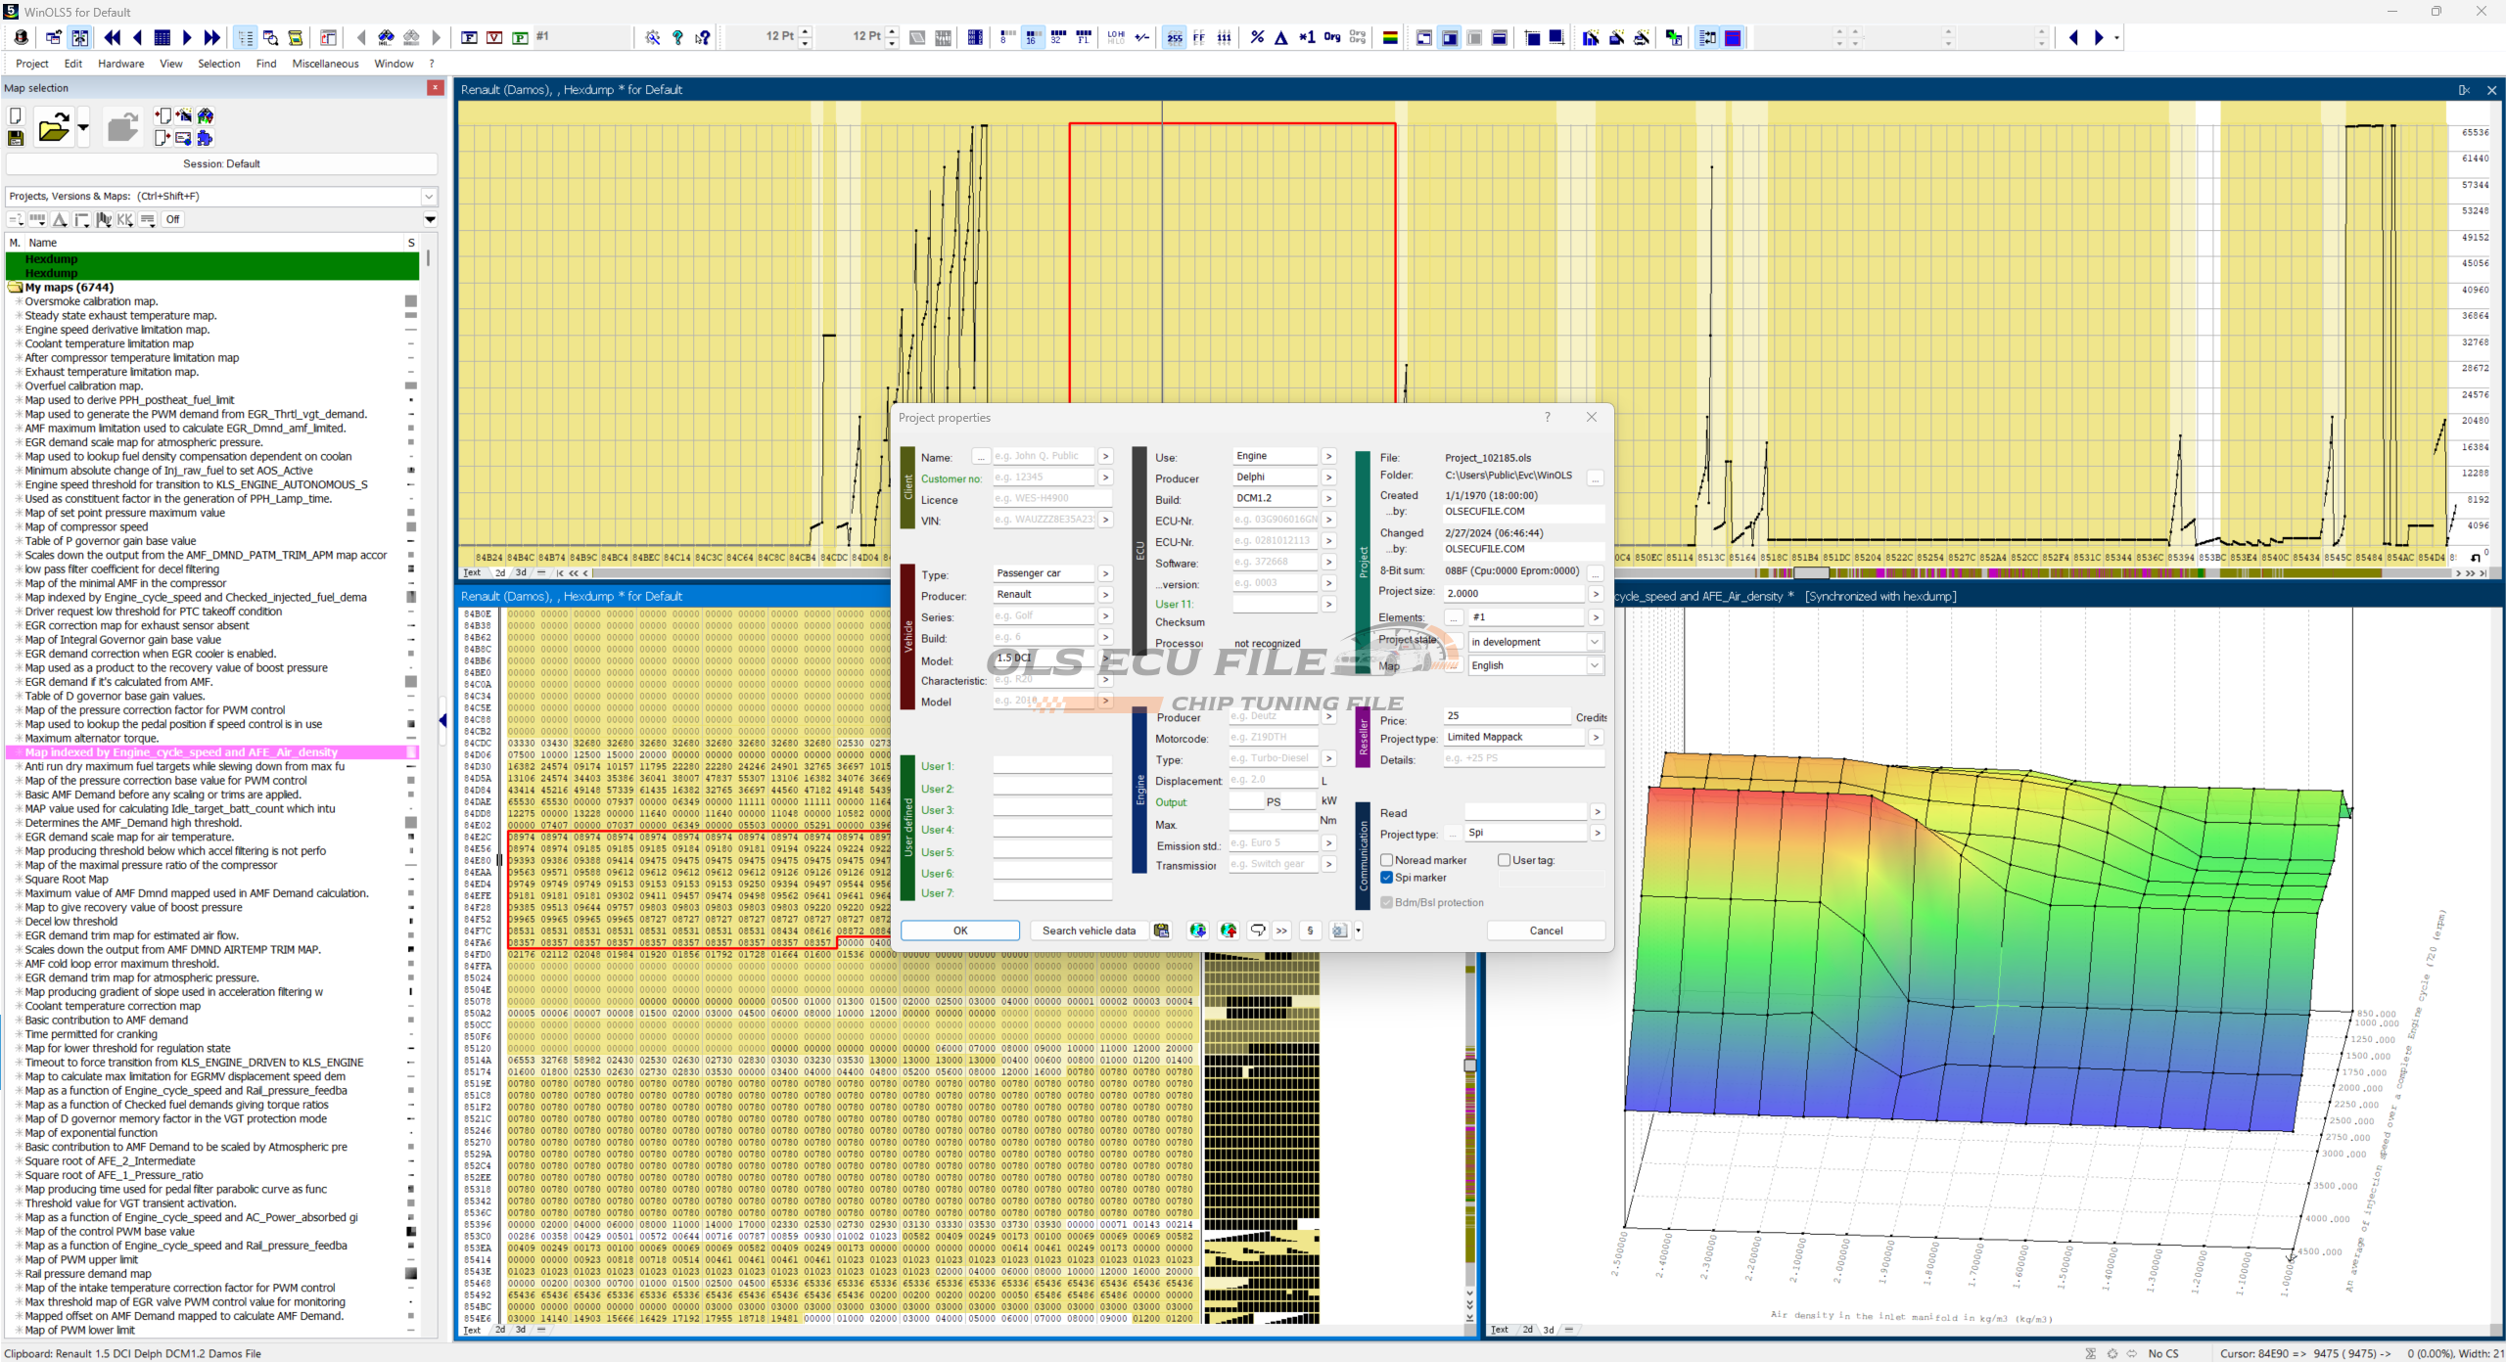Click the rainbow color palette toolbar icon

pos(1389,37)
